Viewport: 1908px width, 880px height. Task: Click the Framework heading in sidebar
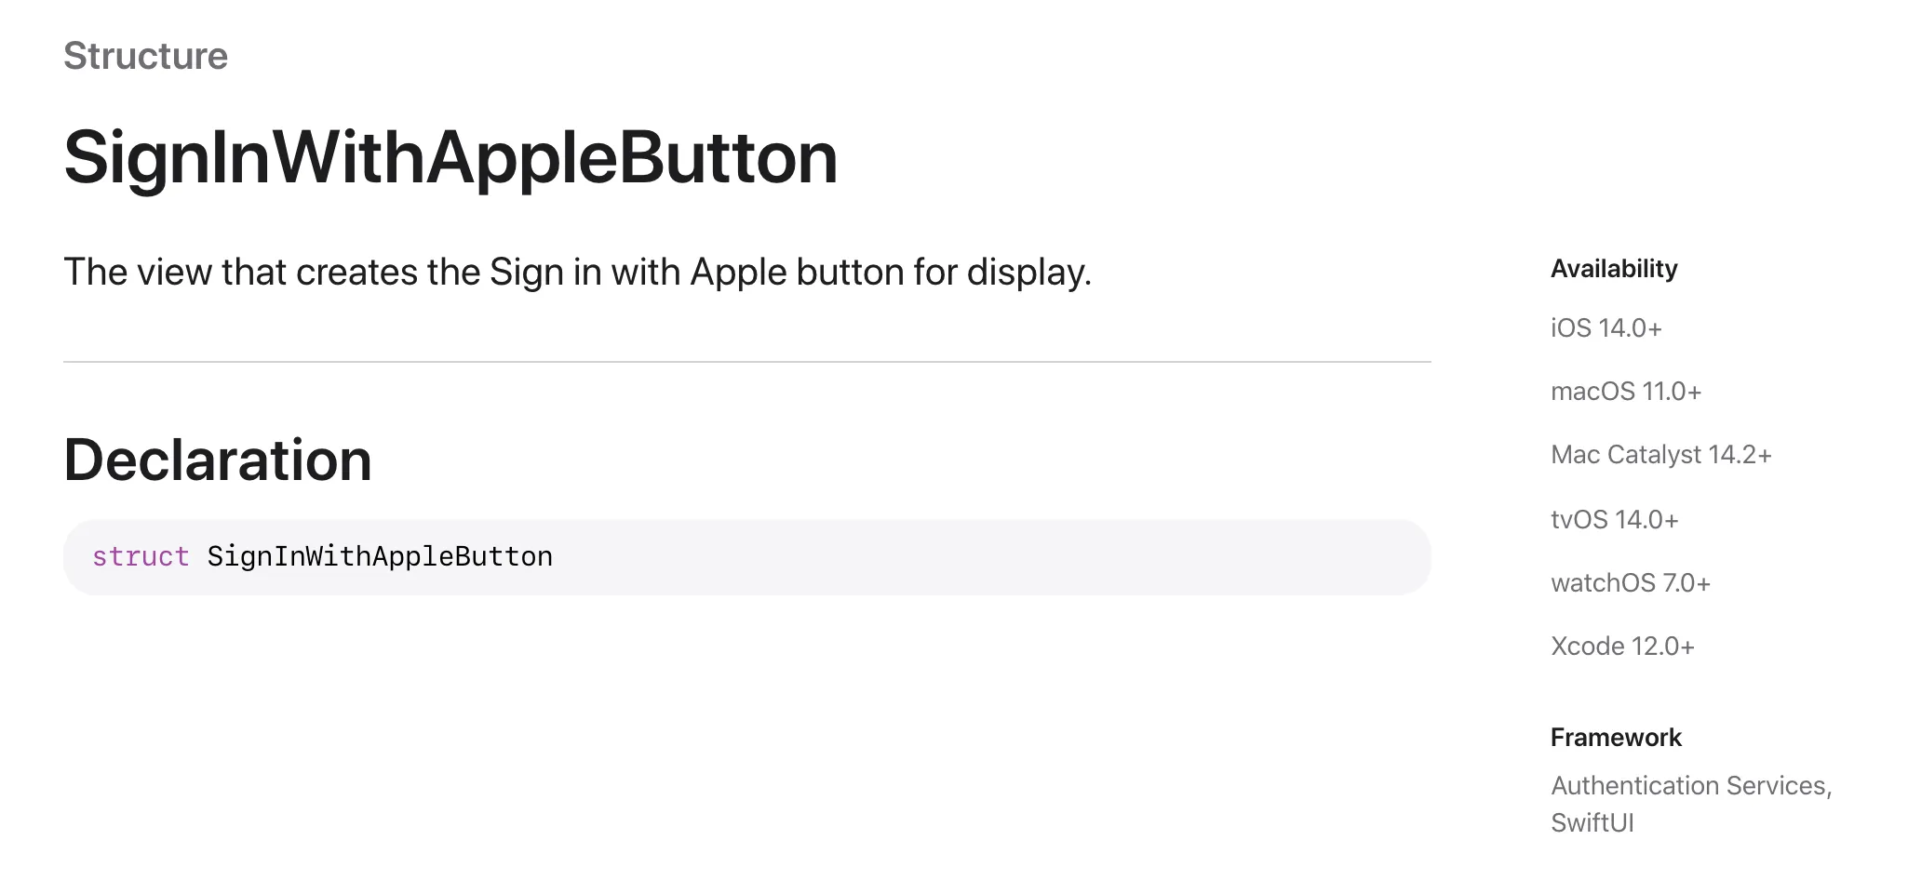tap(1616, 738)
